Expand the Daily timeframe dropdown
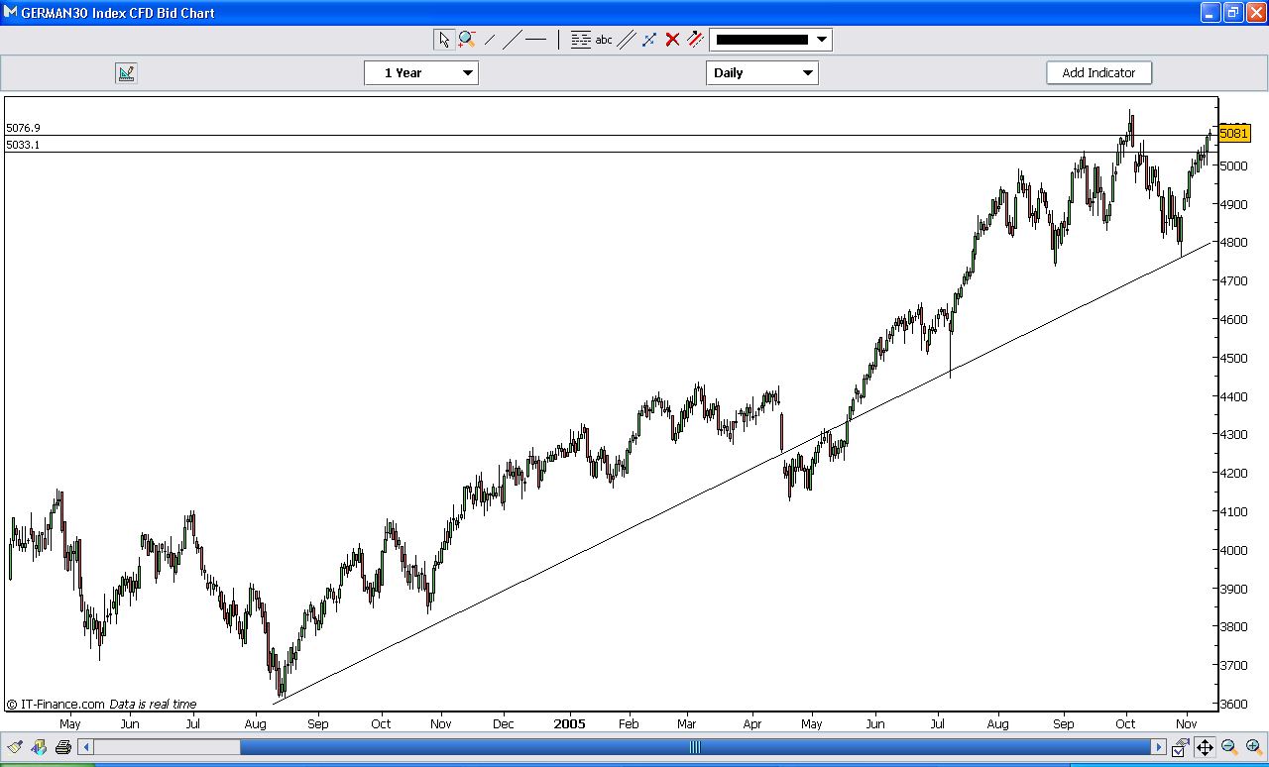1269x767 pixels. pos(762,72)
